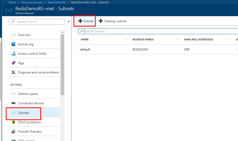Open Firewall (Preview) settings
This screenshot has width=238, height=141.
coord(34,132)
